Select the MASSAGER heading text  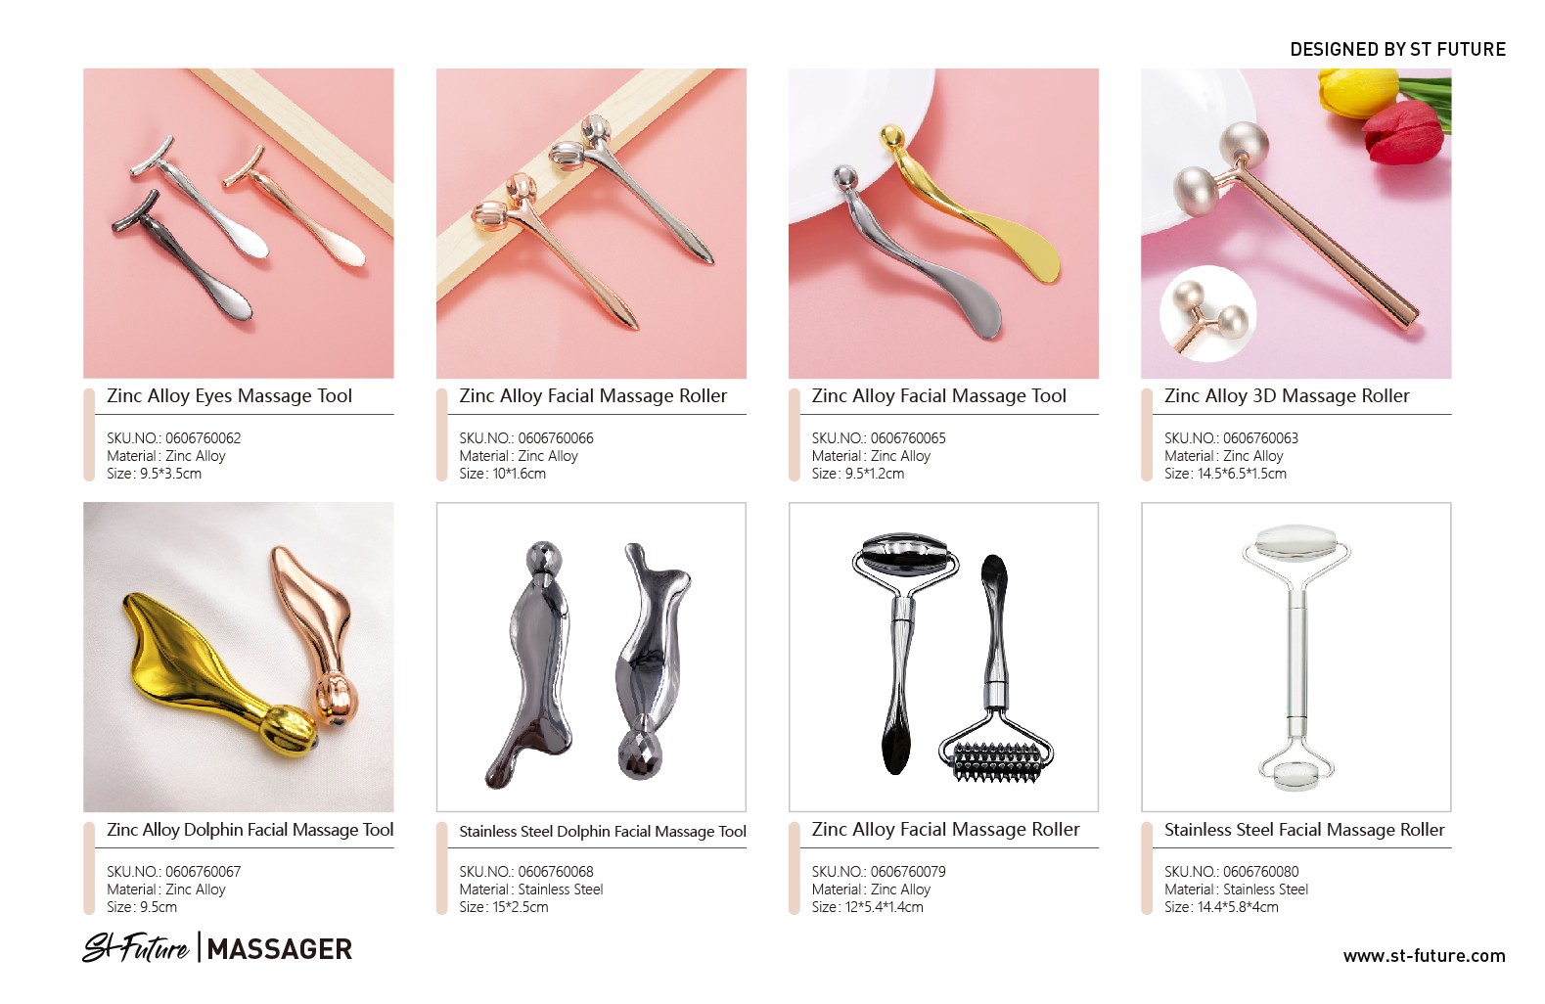[280, 949]
